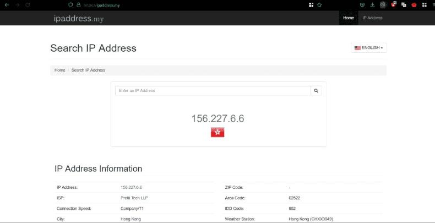Click the large 156.227.6.6 IP text
The width and height of the screenshot is (435, 223).
[218, 118]
